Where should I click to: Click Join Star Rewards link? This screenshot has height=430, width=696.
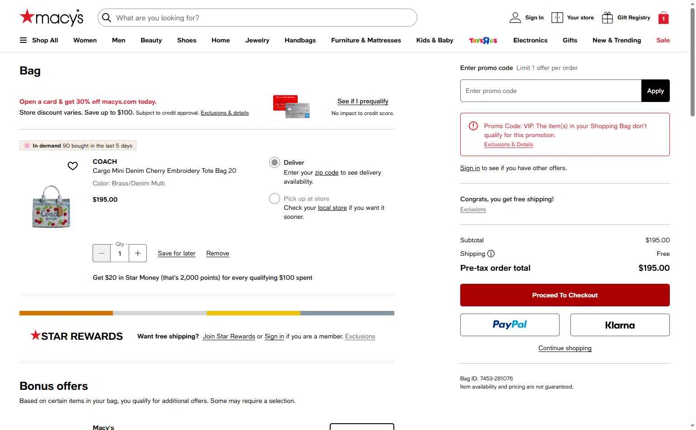click(x=229, y=336)
